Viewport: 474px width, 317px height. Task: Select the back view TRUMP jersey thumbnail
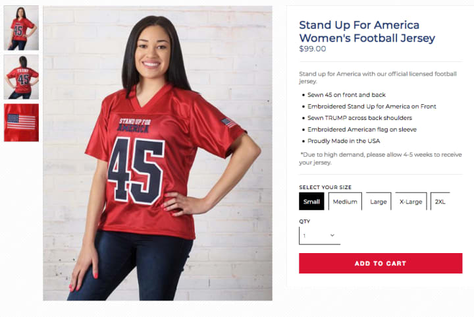[21, 77]
